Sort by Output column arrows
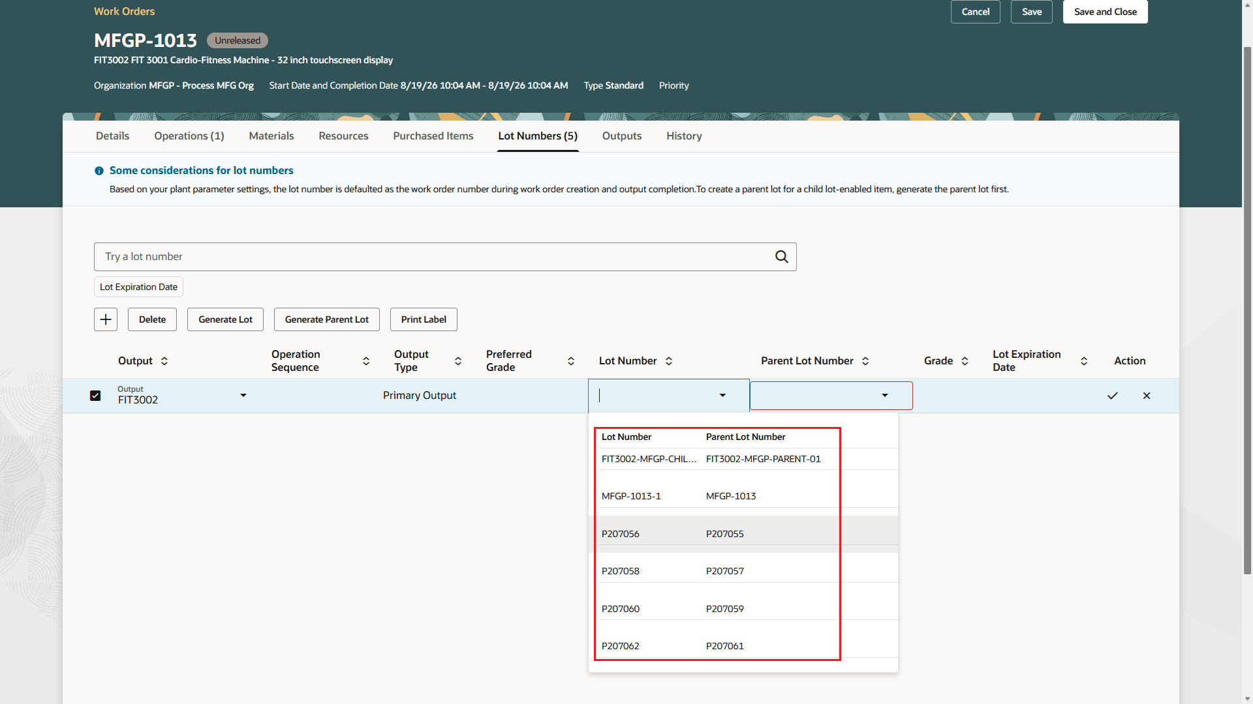Image resolution: width=1253 pixels, height=704 pixels. pos(164,361)
